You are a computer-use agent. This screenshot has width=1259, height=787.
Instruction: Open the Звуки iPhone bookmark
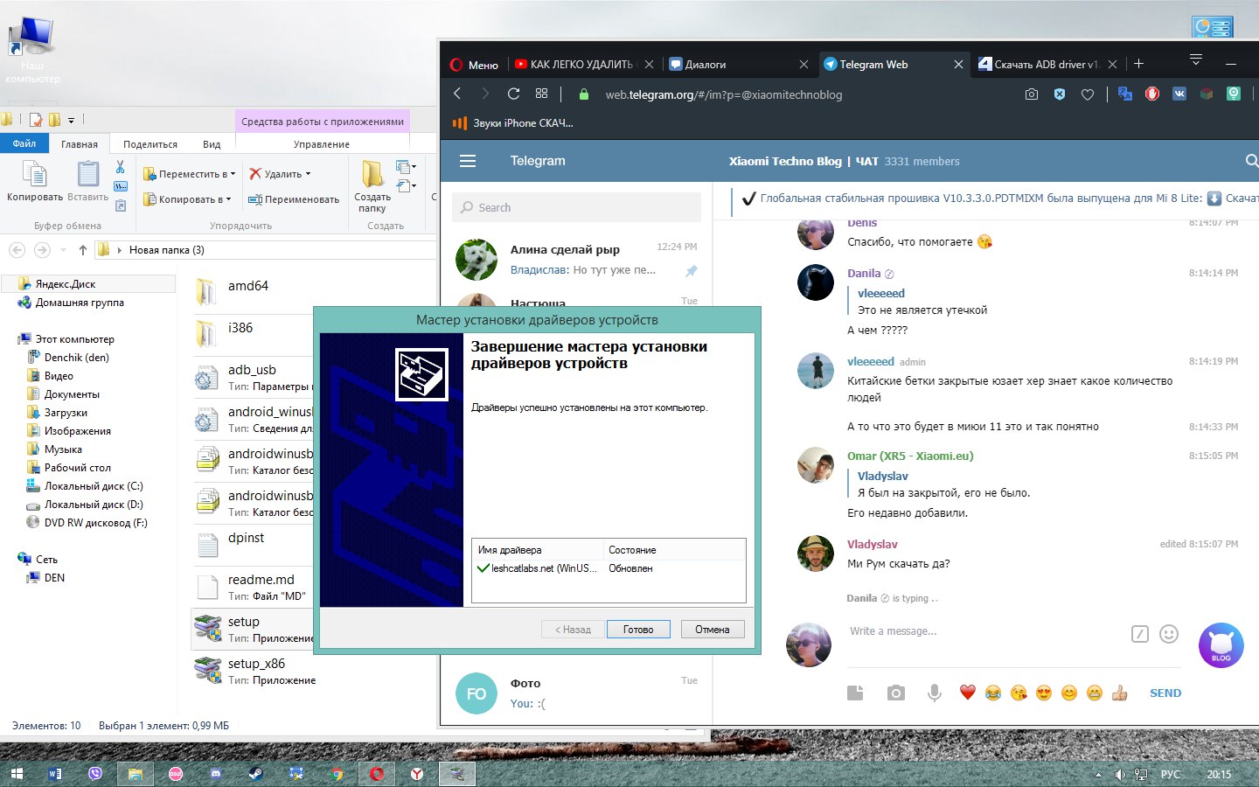513,123
